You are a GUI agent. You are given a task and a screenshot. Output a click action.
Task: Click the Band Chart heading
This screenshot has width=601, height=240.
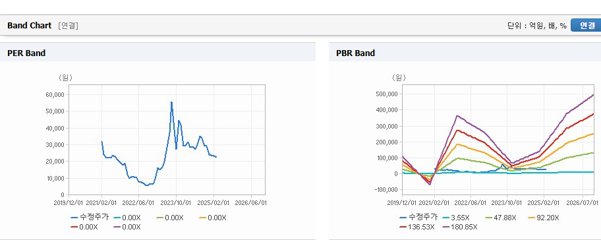pos(29,26)
